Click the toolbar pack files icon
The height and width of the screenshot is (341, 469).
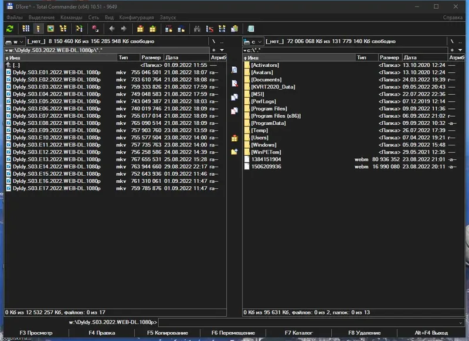point(140,29)
